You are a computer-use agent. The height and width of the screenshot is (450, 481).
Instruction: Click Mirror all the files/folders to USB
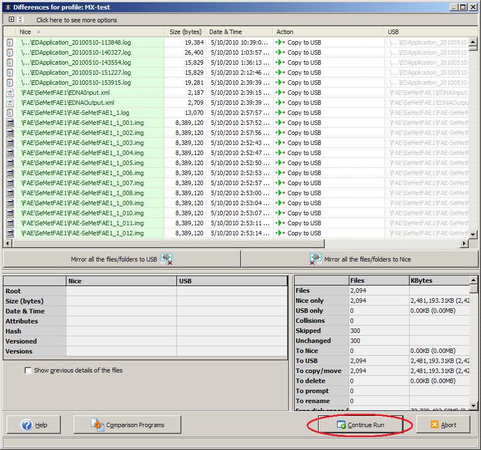tap(122, 259)
